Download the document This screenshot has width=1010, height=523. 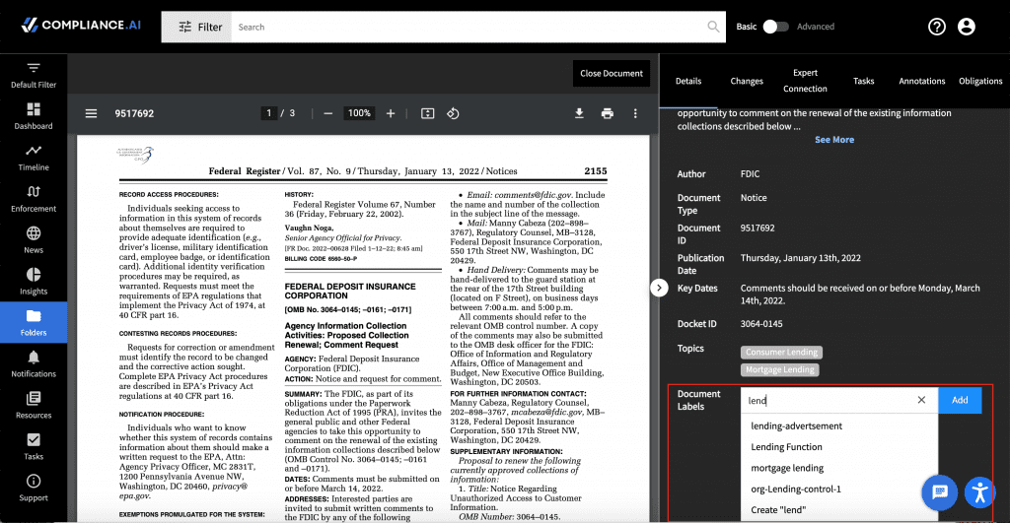coord(579,113)
